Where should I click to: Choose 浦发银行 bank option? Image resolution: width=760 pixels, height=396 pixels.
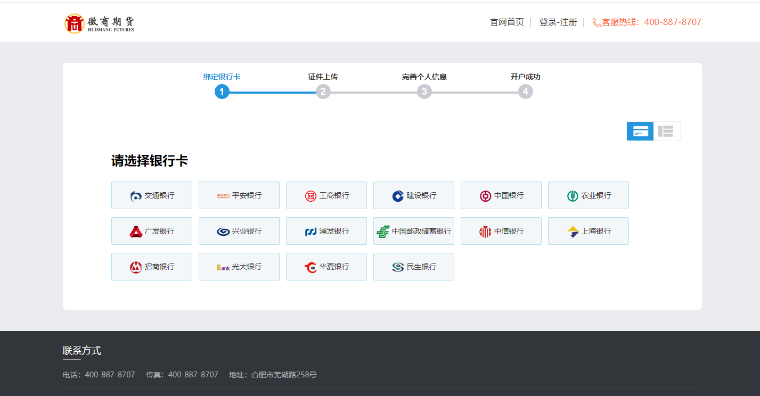(x=326, y=231)
